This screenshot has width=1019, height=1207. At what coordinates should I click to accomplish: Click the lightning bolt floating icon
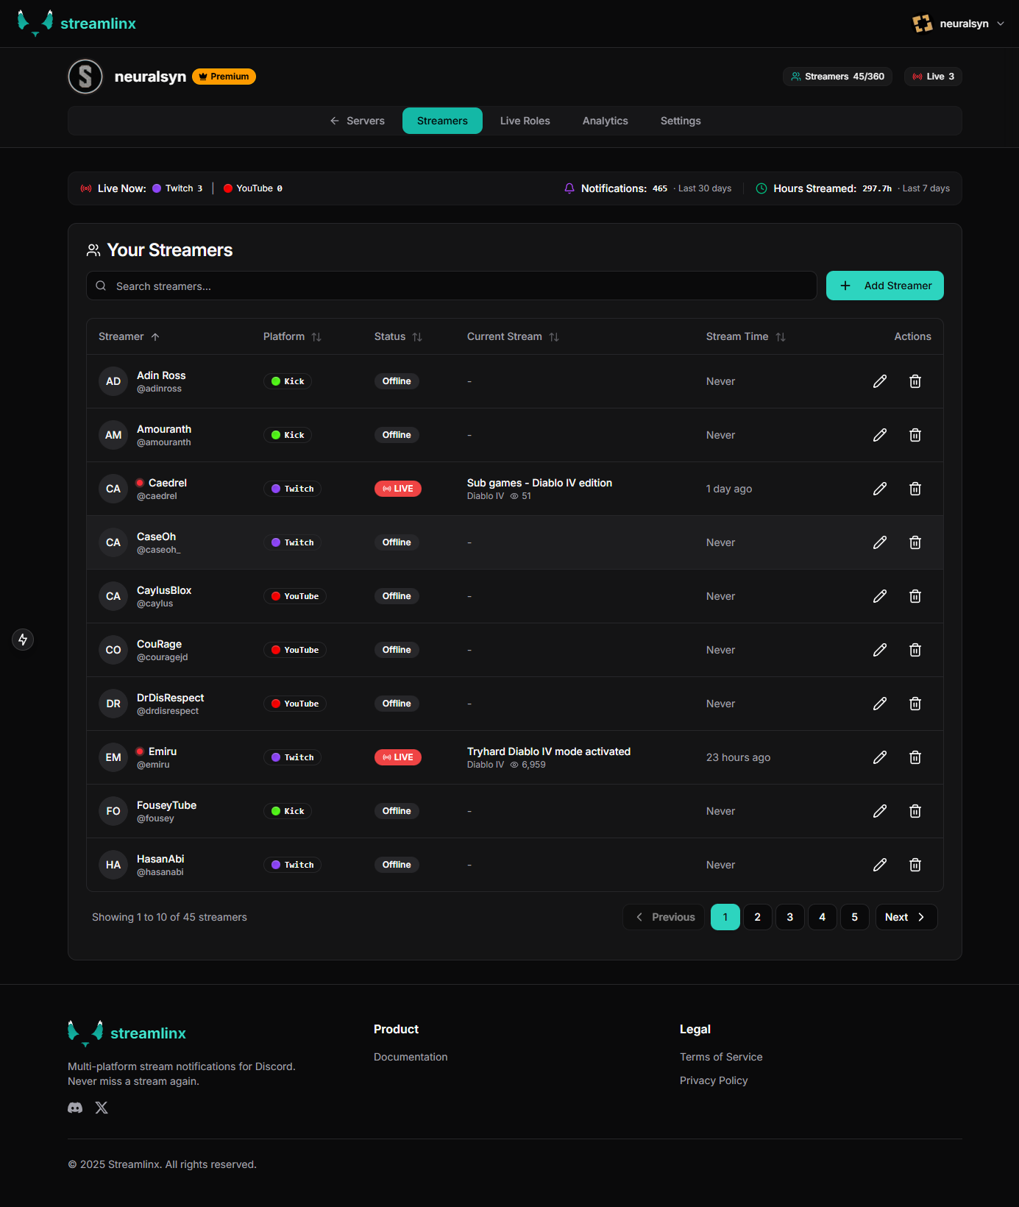(x=23, y=640)
